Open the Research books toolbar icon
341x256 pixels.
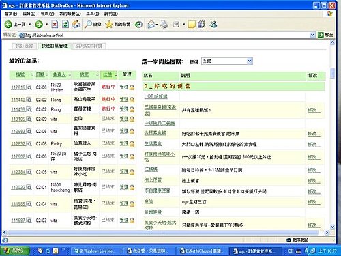tap(202, 25)
